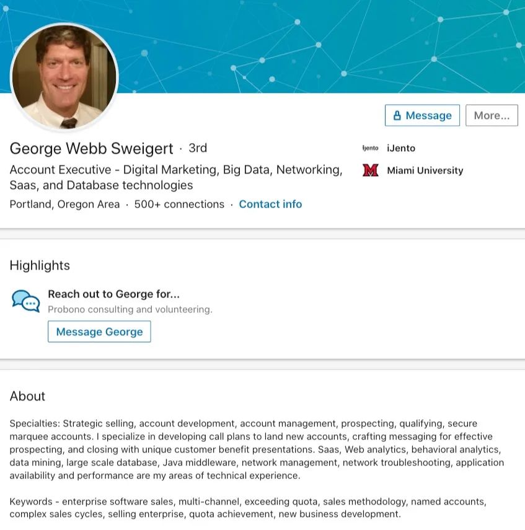Click the Probono consulting and volunteering text

click(x=130, y=309)
